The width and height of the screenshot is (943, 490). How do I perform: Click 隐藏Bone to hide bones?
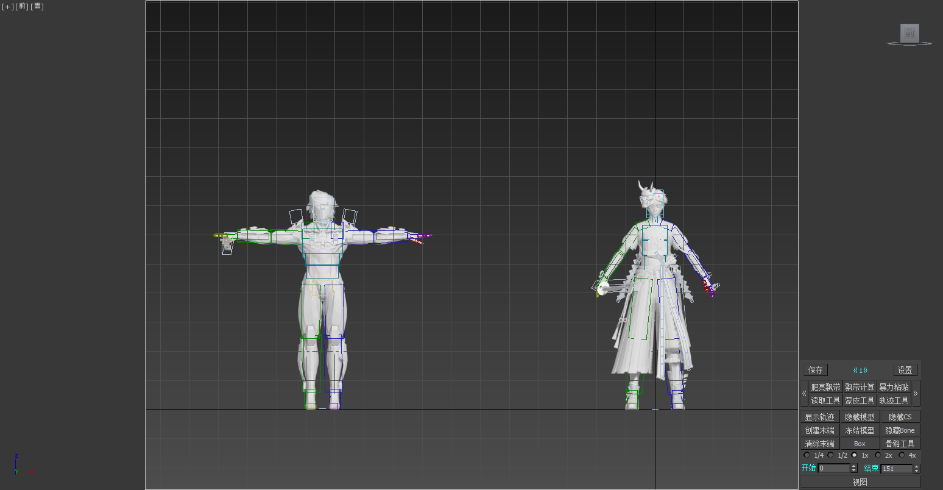(x=900, y=430)
